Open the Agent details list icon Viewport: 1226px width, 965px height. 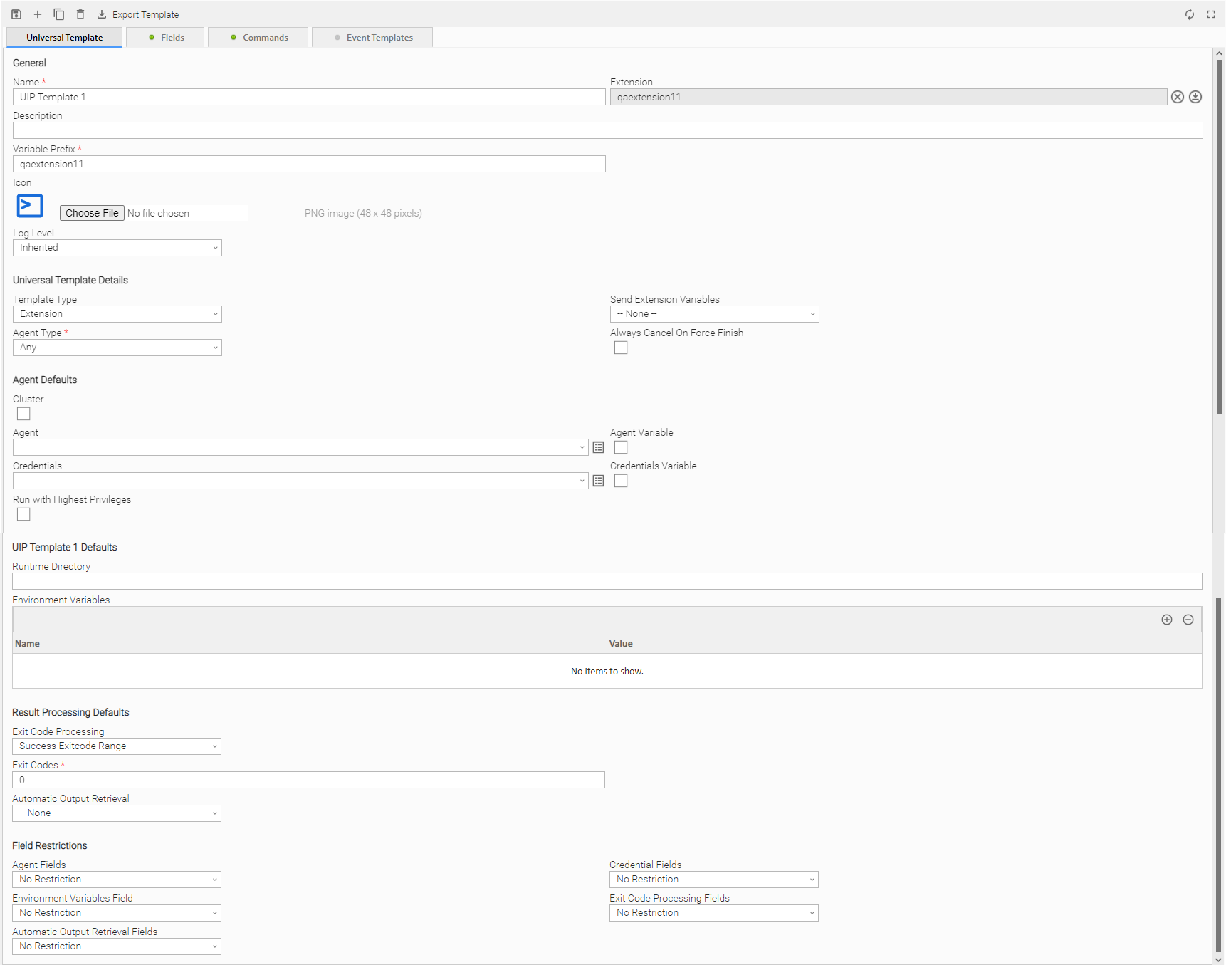[599, 447]
